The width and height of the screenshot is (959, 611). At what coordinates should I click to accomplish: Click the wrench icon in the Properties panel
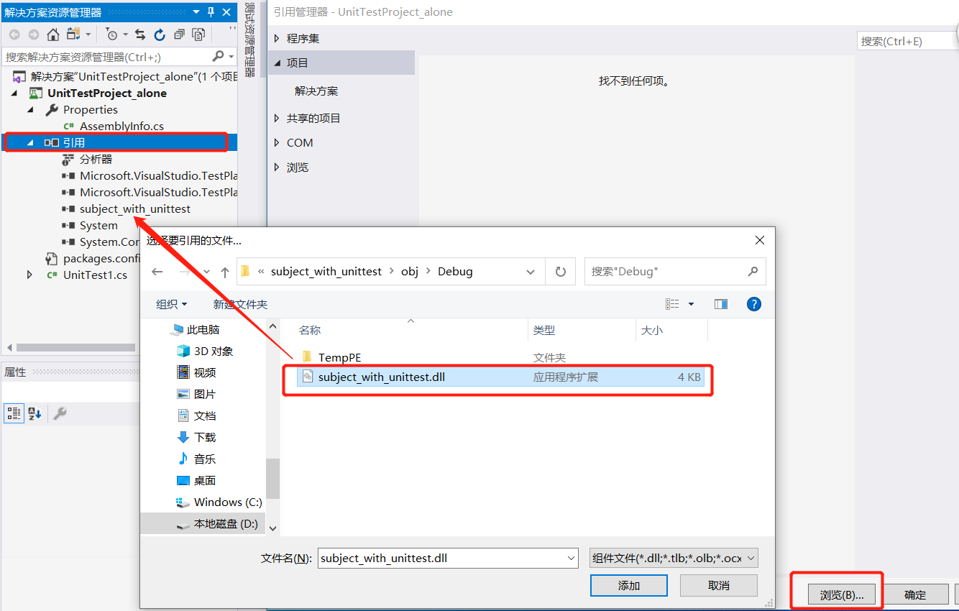point(60,413)
